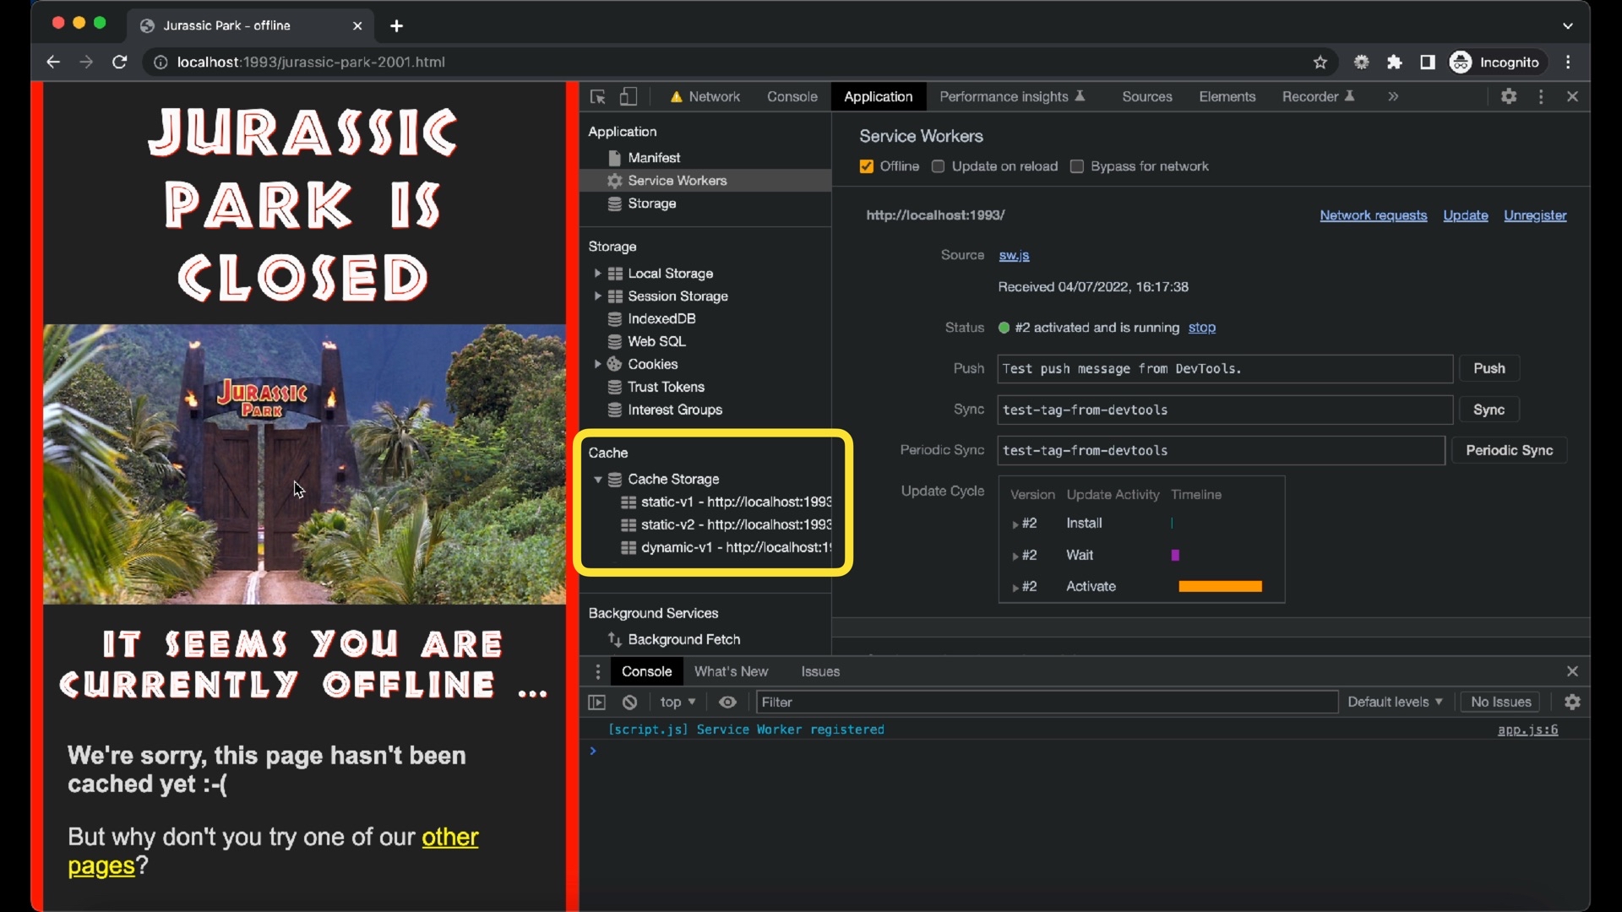The width and height of the screenshot is (1622, 912).
Task: Switch to the Sources tab
Action: pyautogui.click(x=1146, y=97)
